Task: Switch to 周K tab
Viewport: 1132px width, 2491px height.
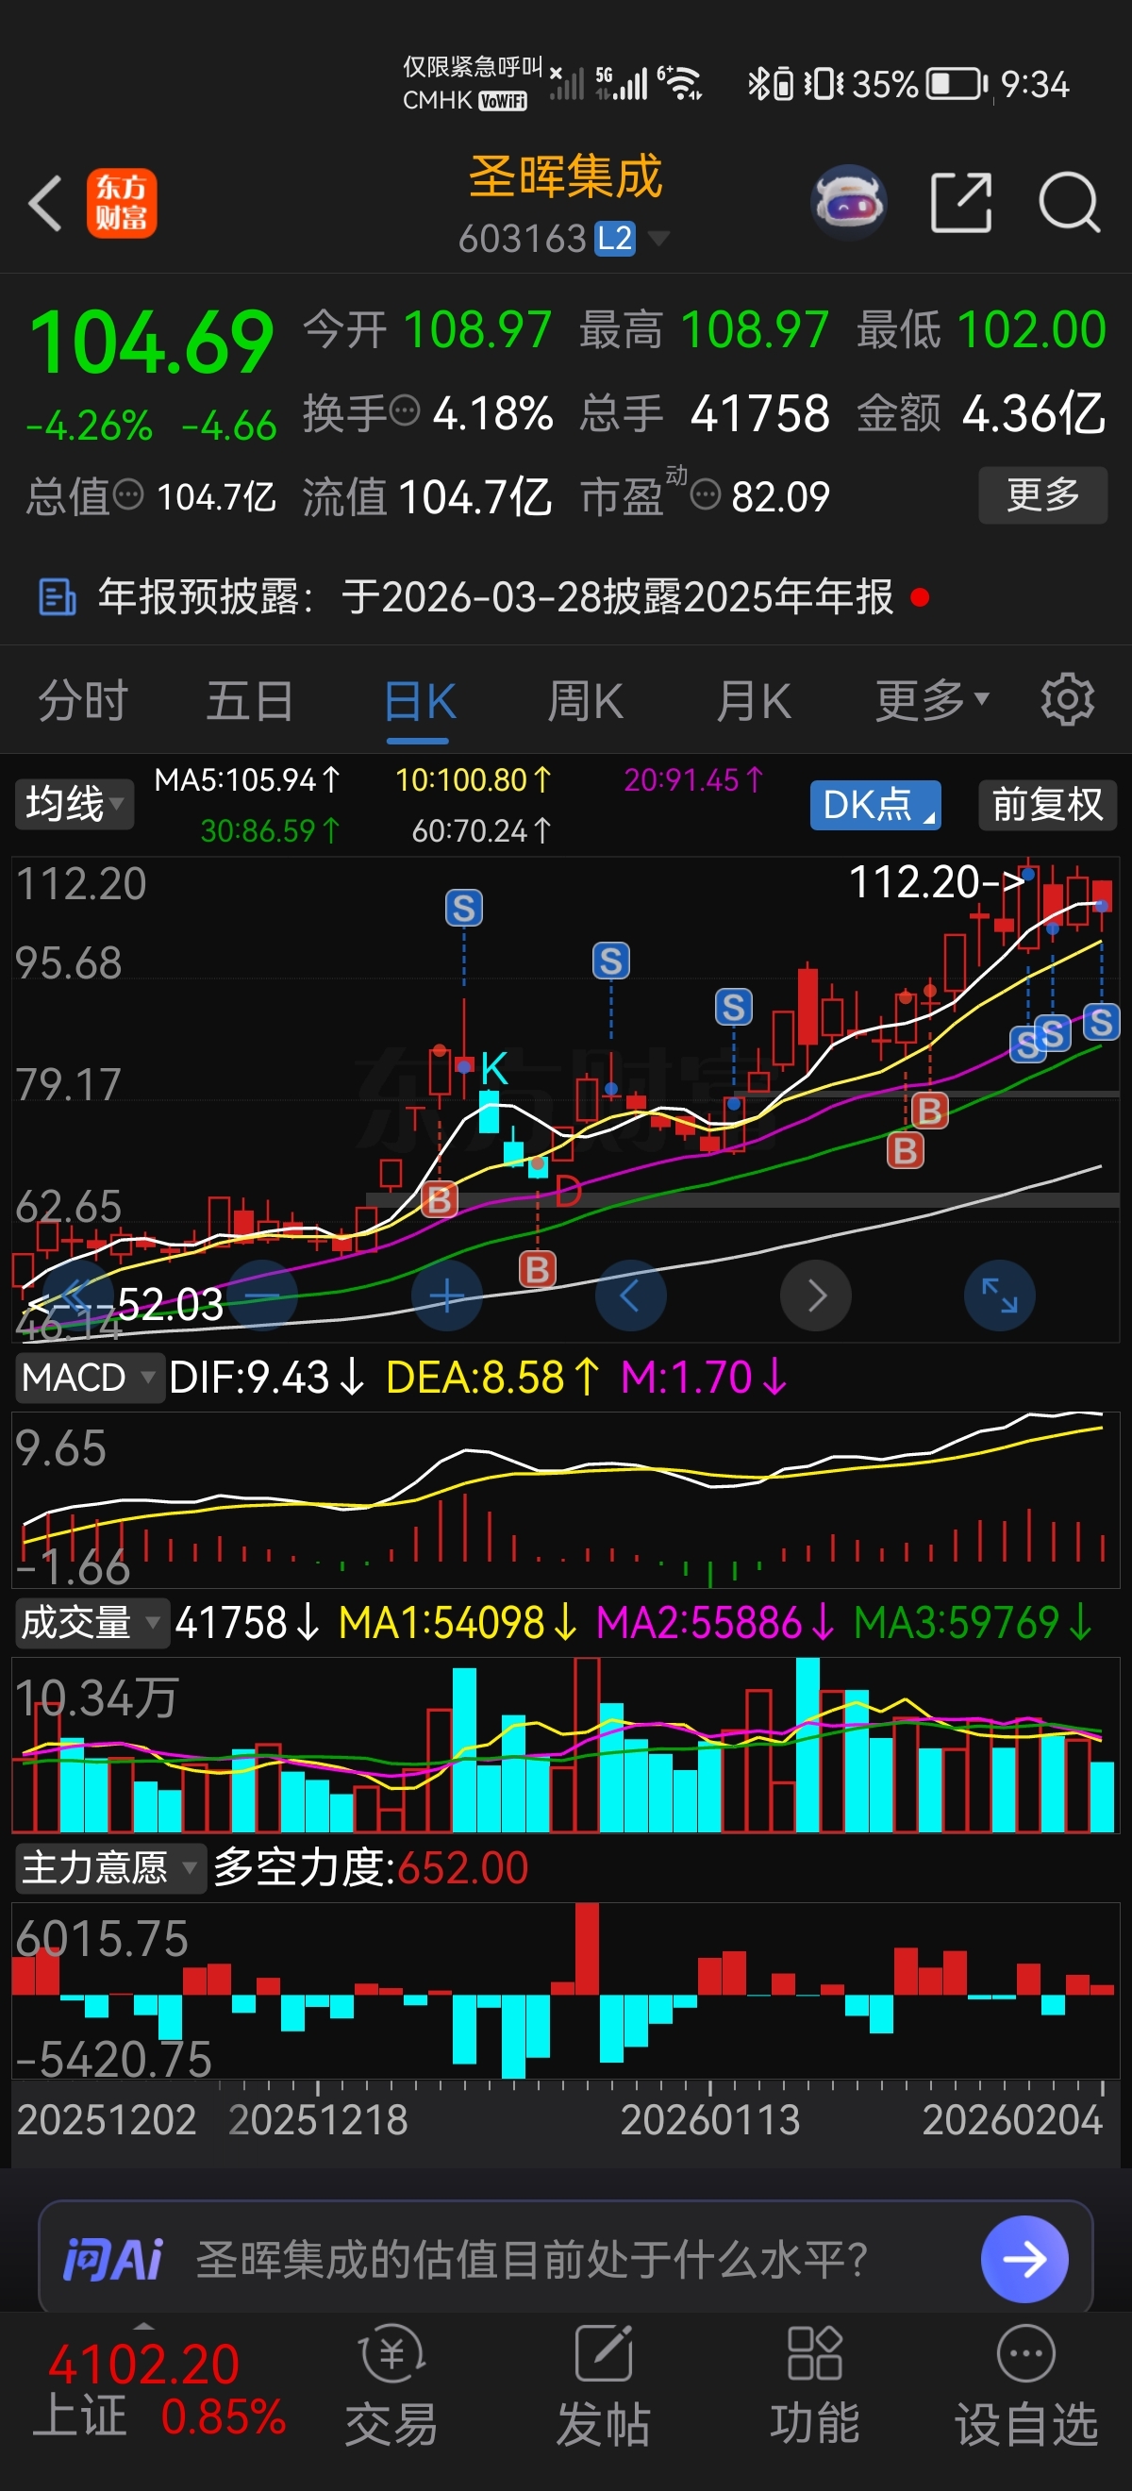Action: (x=586, y=699)
